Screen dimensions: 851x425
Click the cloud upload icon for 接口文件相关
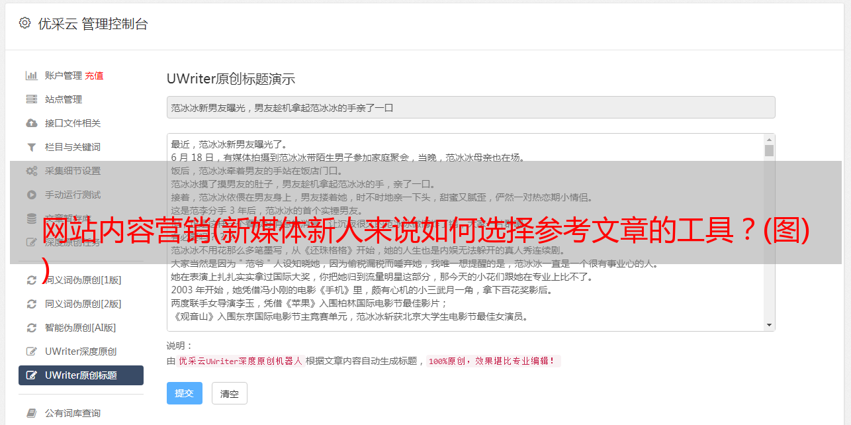coord(31,123)
